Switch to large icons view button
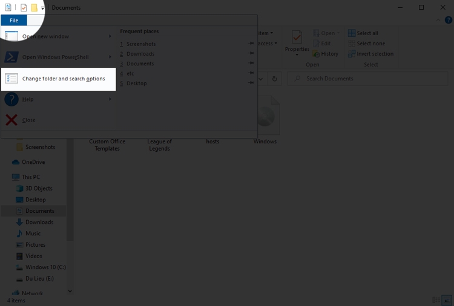This screenshot has height=306, width=454. (447, 300)
